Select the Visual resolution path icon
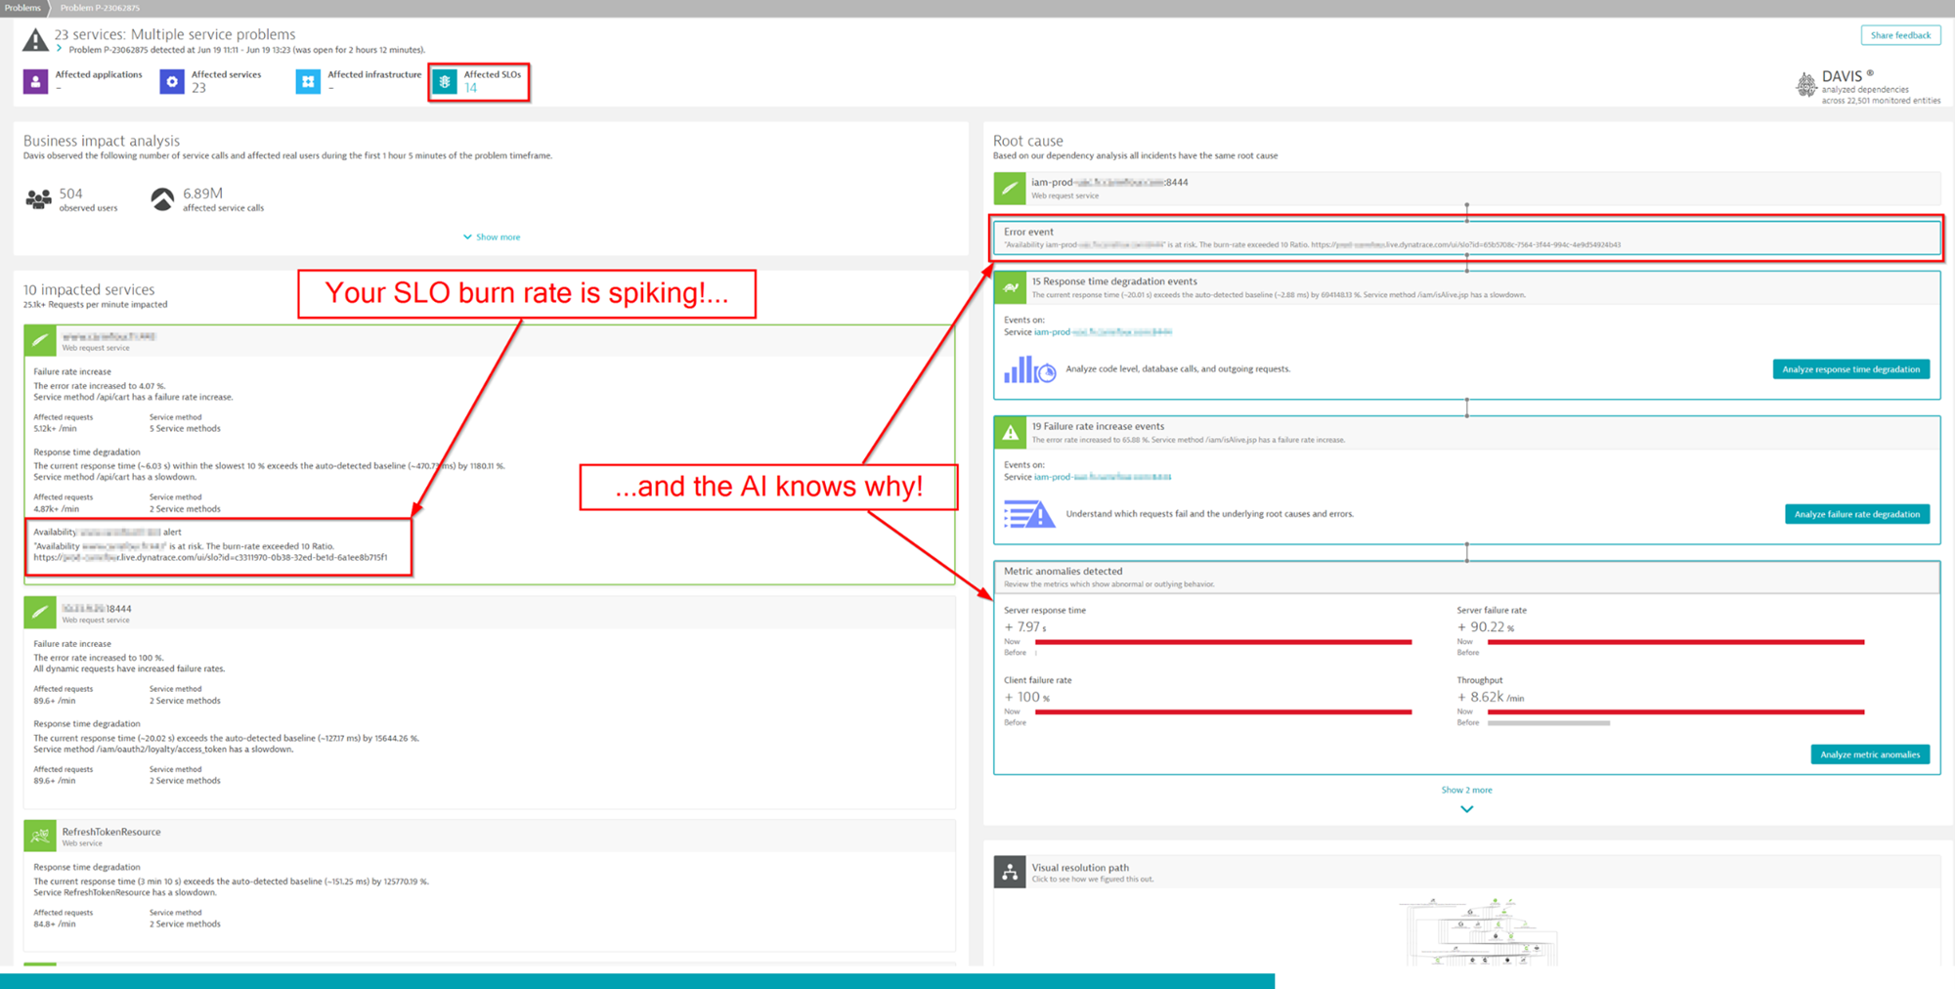1955x989 pixels. pos(1010,871)
